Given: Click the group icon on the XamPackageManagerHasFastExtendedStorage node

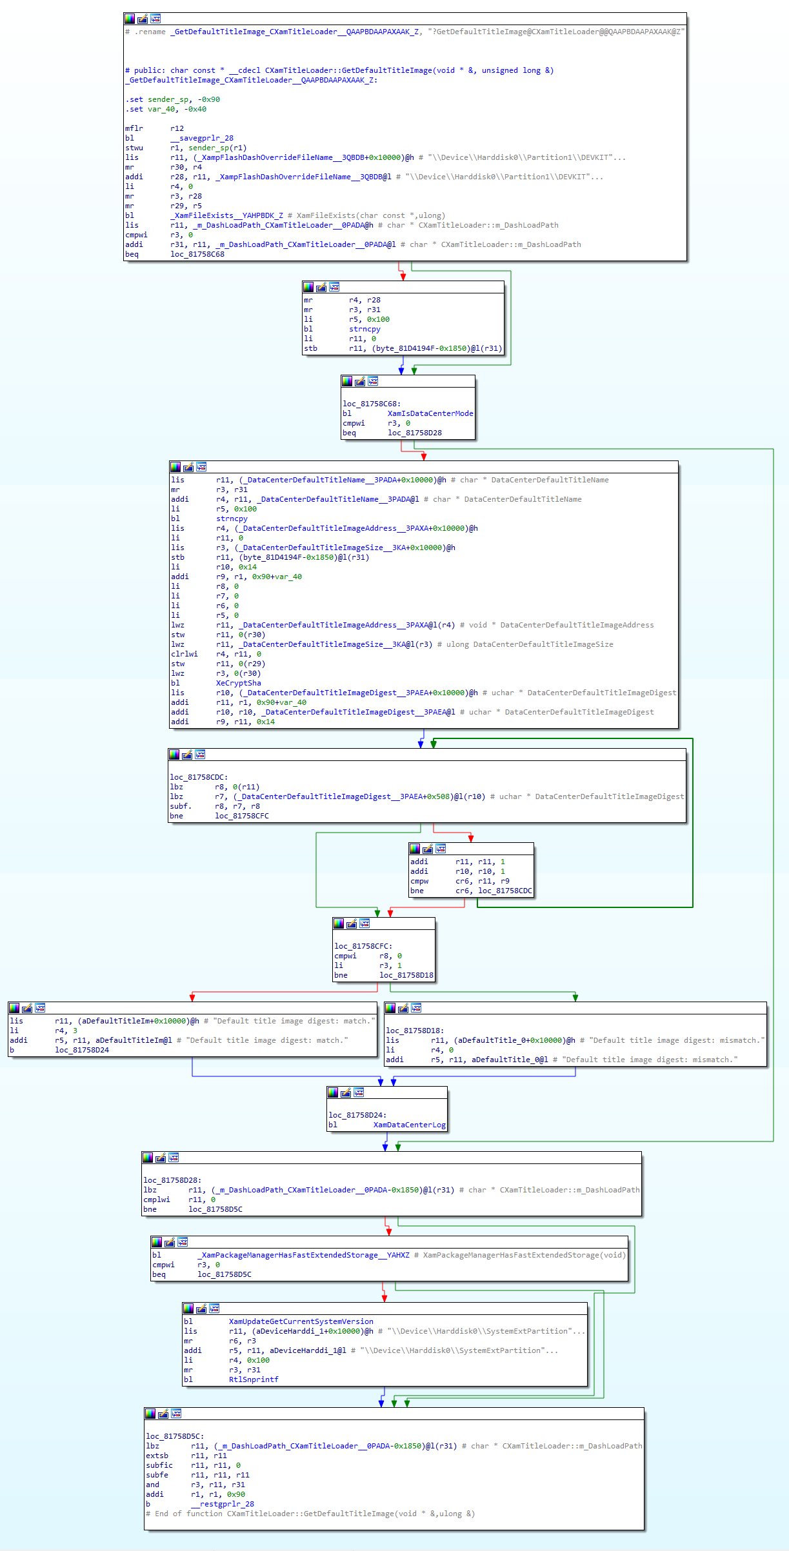Looking at the screenshot, I should point(183,1242).
